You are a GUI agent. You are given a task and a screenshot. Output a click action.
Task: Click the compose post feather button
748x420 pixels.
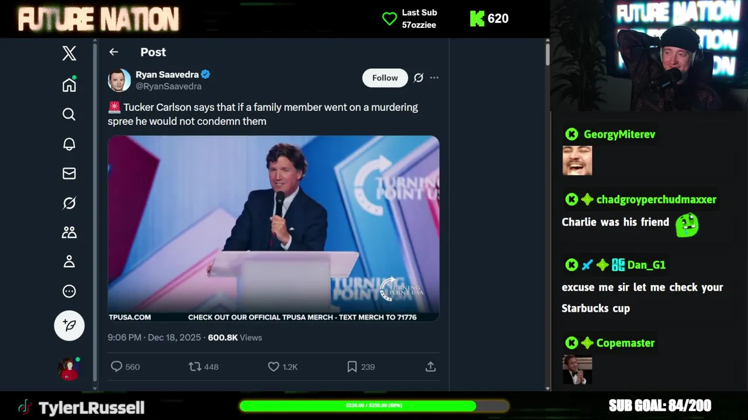69,325
